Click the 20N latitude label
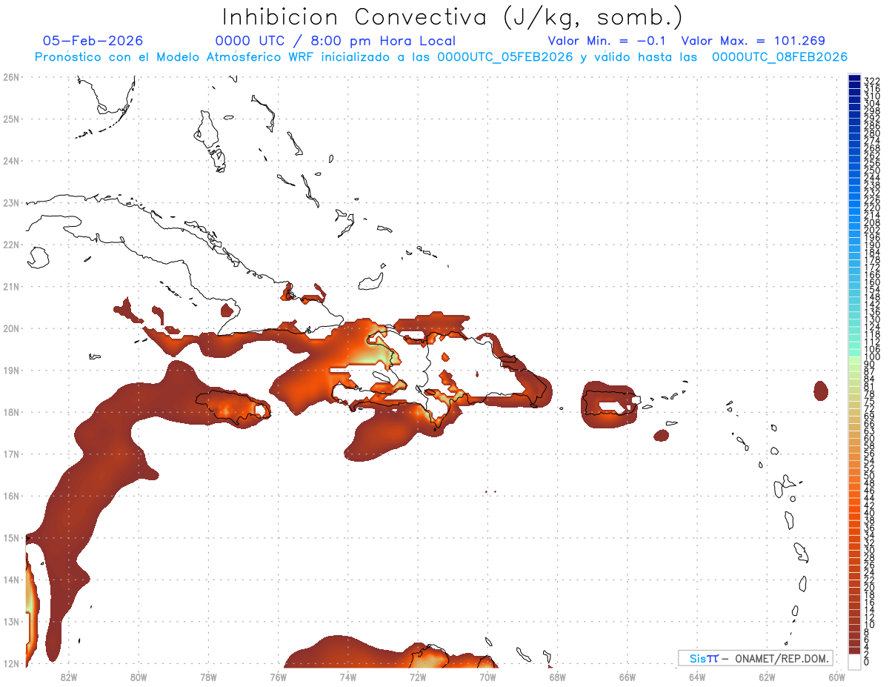 tap(10, 328)
